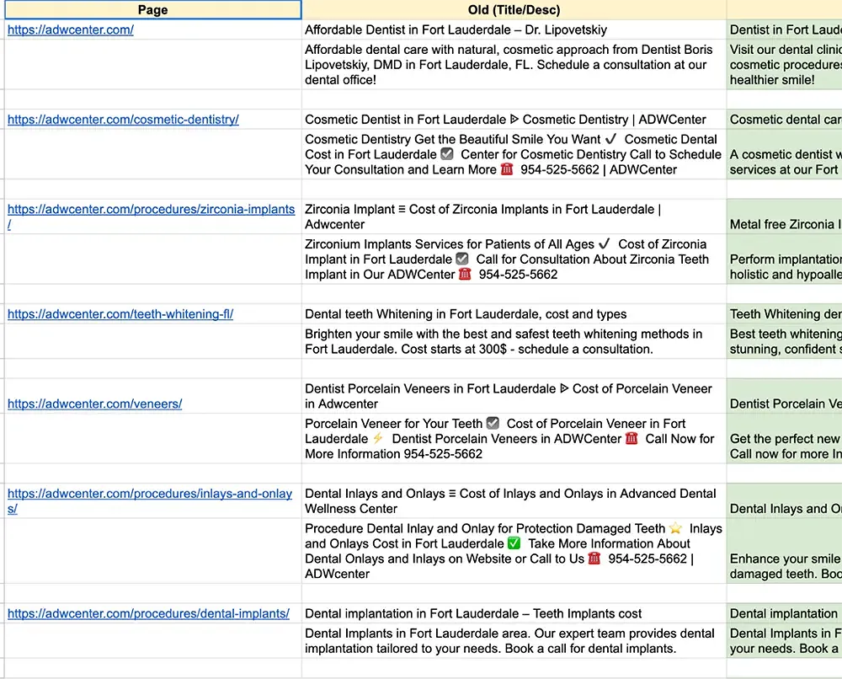Screen dimensions: 842x679
Task: Select the "Cosmetic Dentist in Fort Lauderdale" title cell
Action: pyautogui.click(x=514, y=120)
